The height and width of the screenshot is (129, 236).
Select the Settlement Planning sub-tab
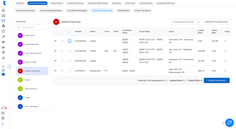pyautogui.click(x=103, y=11)
